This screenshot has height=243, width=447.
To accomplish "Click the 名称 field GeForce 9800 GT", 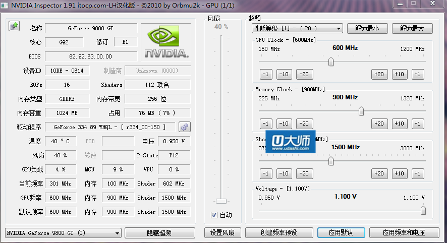I will pos(91,28).
